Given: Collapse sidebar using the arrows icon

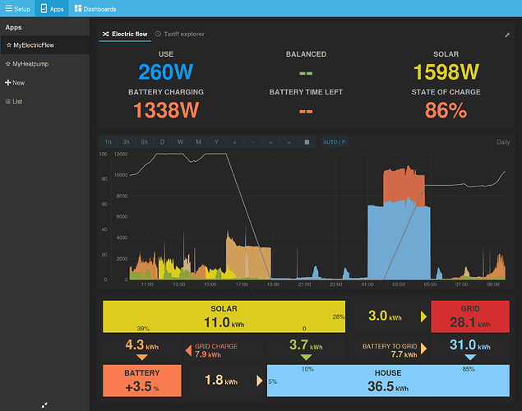Looking at the screenshot, I should click(x=44, y=405).
